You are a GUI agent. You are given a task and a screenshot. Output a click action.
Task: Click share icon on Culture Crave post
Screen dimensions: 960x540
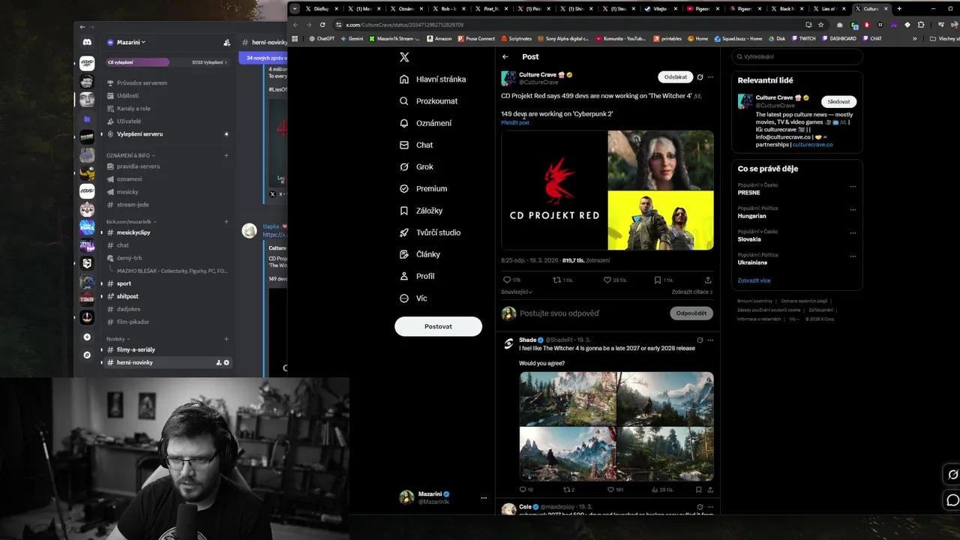pyautogui.click(x=708, y=280)
